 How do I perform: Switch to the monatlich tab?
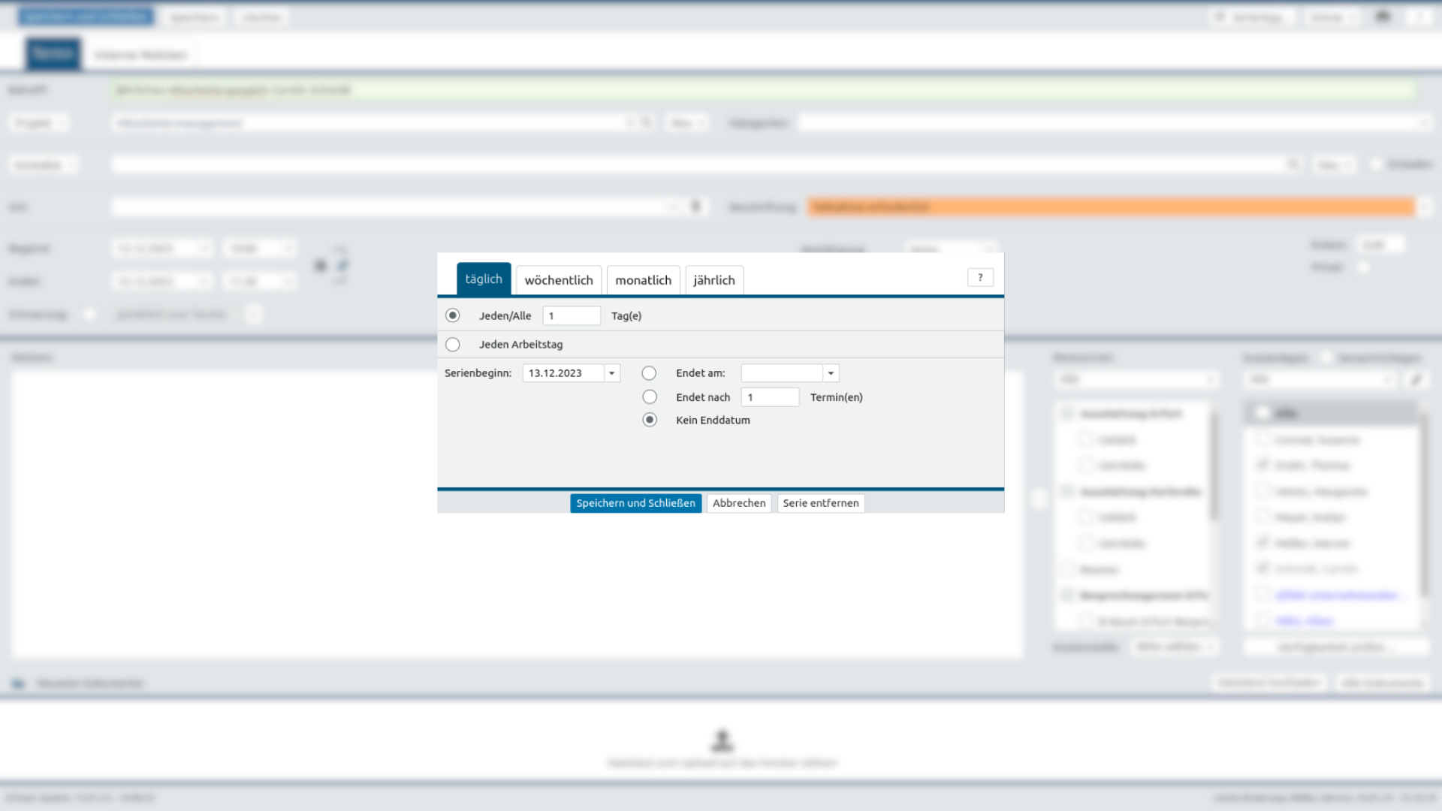[x=643, y=280]
